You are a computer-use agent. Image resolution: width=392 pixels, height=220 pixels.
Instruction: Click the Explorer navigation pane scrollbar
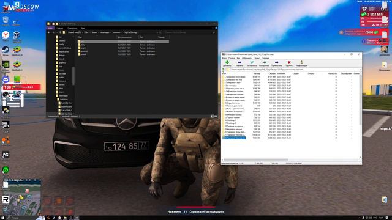coord(73,76)
